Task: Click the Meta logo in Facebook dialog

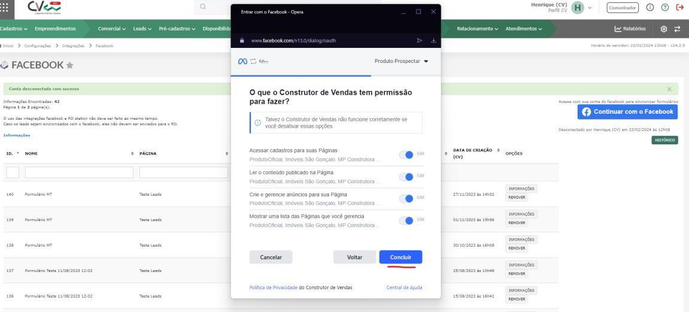Action: (242, 62)
